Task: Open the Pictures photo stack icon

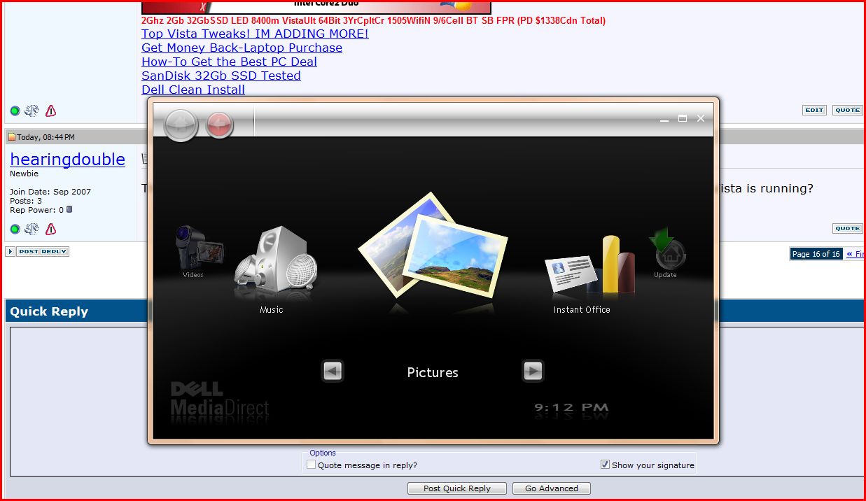Action: coord(433,245)
